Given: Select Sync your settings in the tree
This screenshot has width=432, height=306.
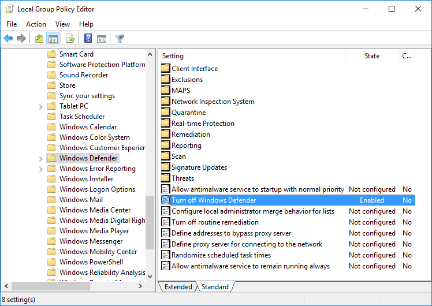Looking at the screenshot, I should (x=87, y=96).
